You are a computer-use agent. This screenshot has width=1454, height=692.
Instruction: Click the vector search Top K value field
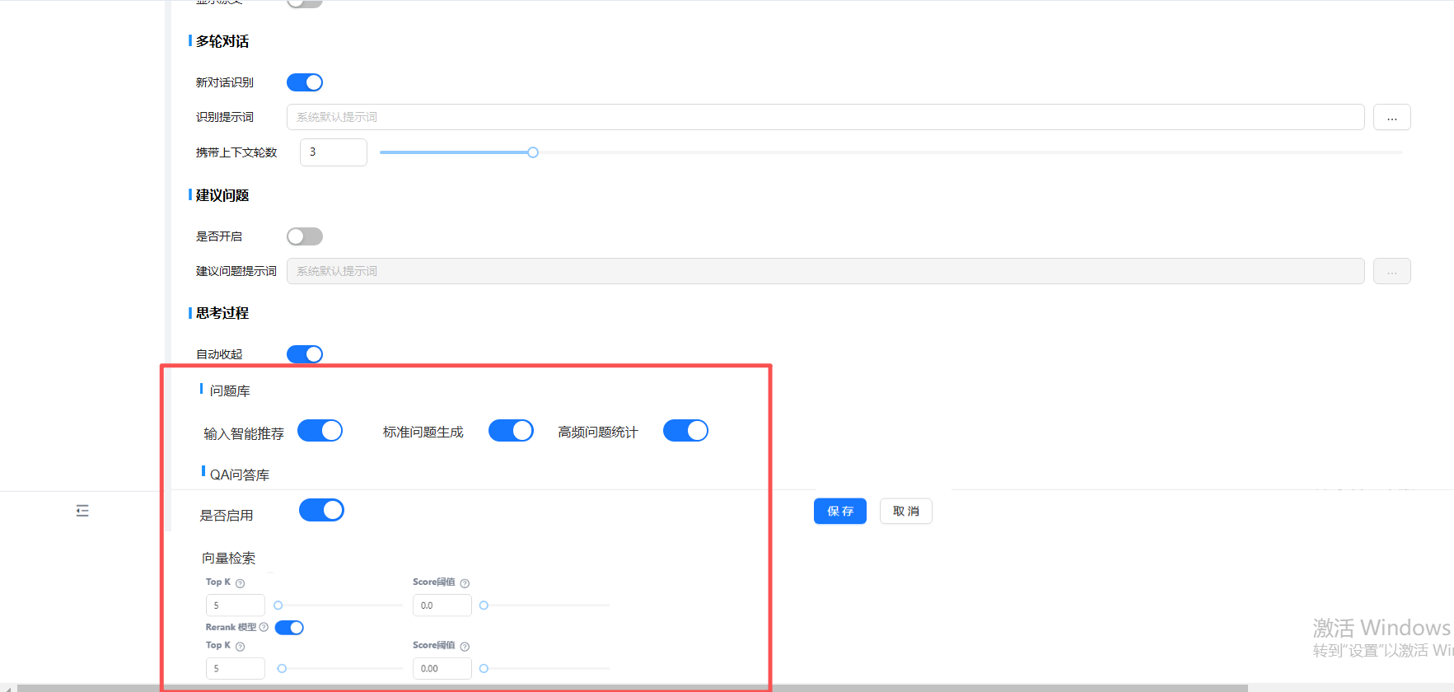[x=236, y=605]
